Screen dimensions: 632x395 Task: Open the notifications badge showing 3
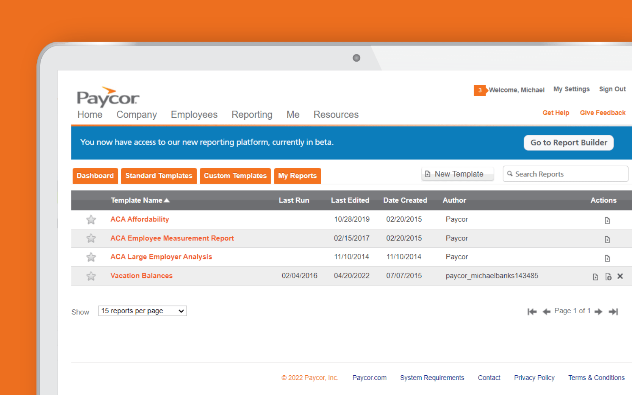[480, 91]
